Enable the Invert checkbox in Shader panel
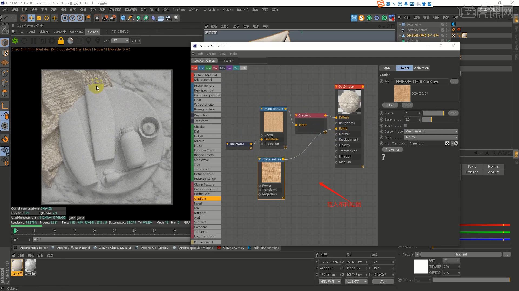 click(405, 126)
